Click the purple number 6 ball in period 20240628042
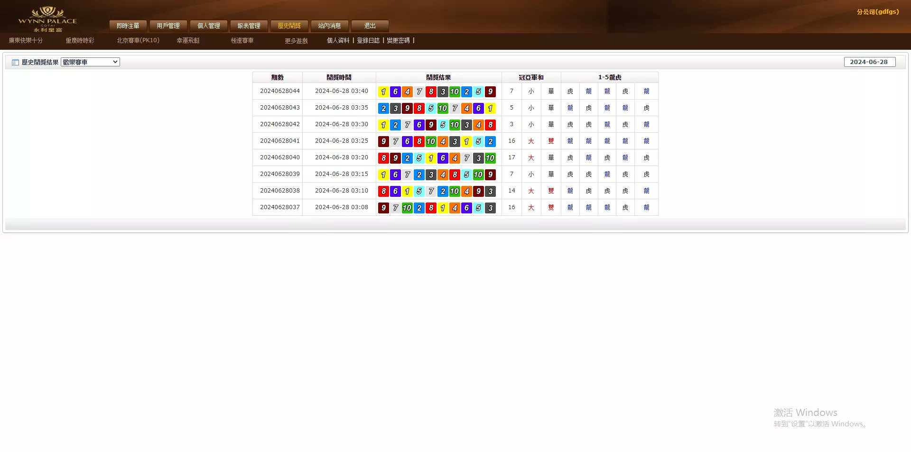Screen dimensions: 911x452 click(418, 124)
